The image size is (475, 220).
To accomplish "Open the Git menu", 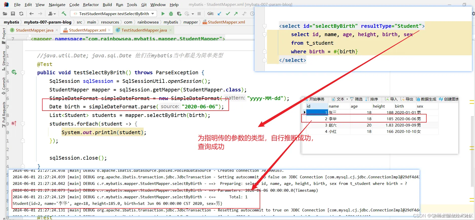I will 144,5.
